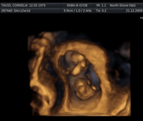Select the gestational age GA=12w1d field
The height and width of the screenshot is (121, 143).
22,11
